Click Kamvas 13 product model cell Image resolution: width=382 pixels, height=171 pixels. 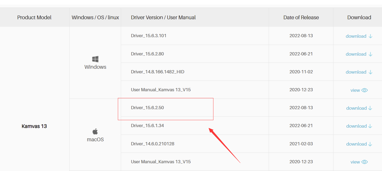tap(34, 126)
